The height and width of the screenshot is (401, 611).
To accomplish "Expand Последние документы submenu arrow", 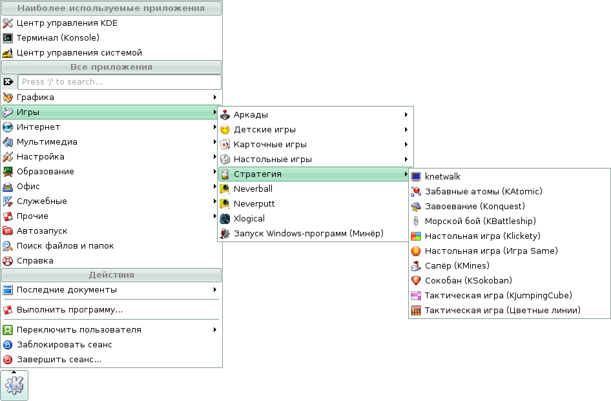I will 214,290.
